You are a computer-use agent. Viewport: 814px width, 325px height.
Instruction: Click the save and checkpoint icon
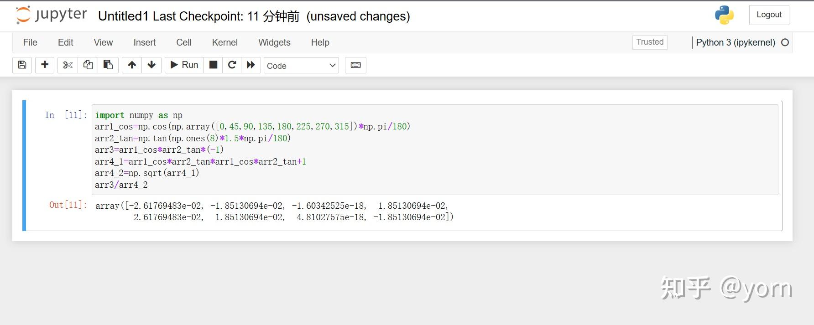22,65
